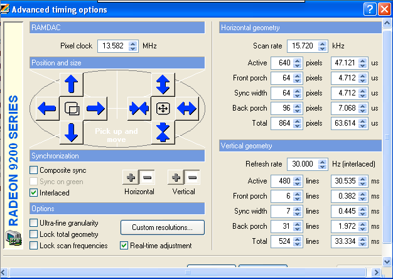Adjust vertical Front porch lines spinner
393x279 pixels.
pyautogui.click(x=297, y=196)
